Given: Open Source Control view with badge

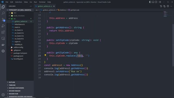Looking at the screenshot, I should pyautogui.click(x=3, y=20).
